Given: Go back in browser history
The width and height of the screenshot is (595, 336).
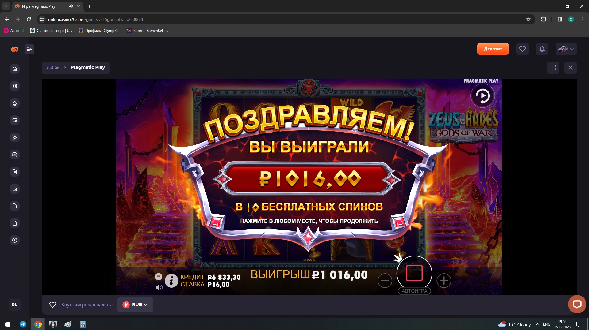Looking at the screenshot, I should pyautogui.click(x=7, y=19).
